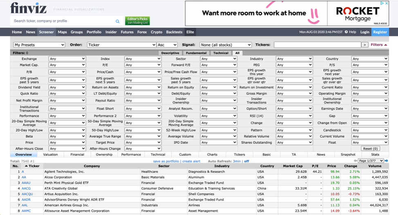
Task: Switch to the Technical filter tab
Action: pyautogui.click(x=221, y=53)
